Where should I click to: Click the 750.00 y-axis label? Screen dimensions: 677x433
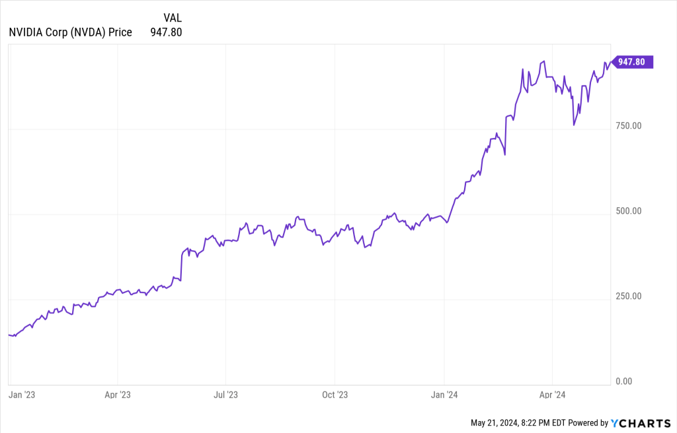pyautogui.click(x=628, y=126)
